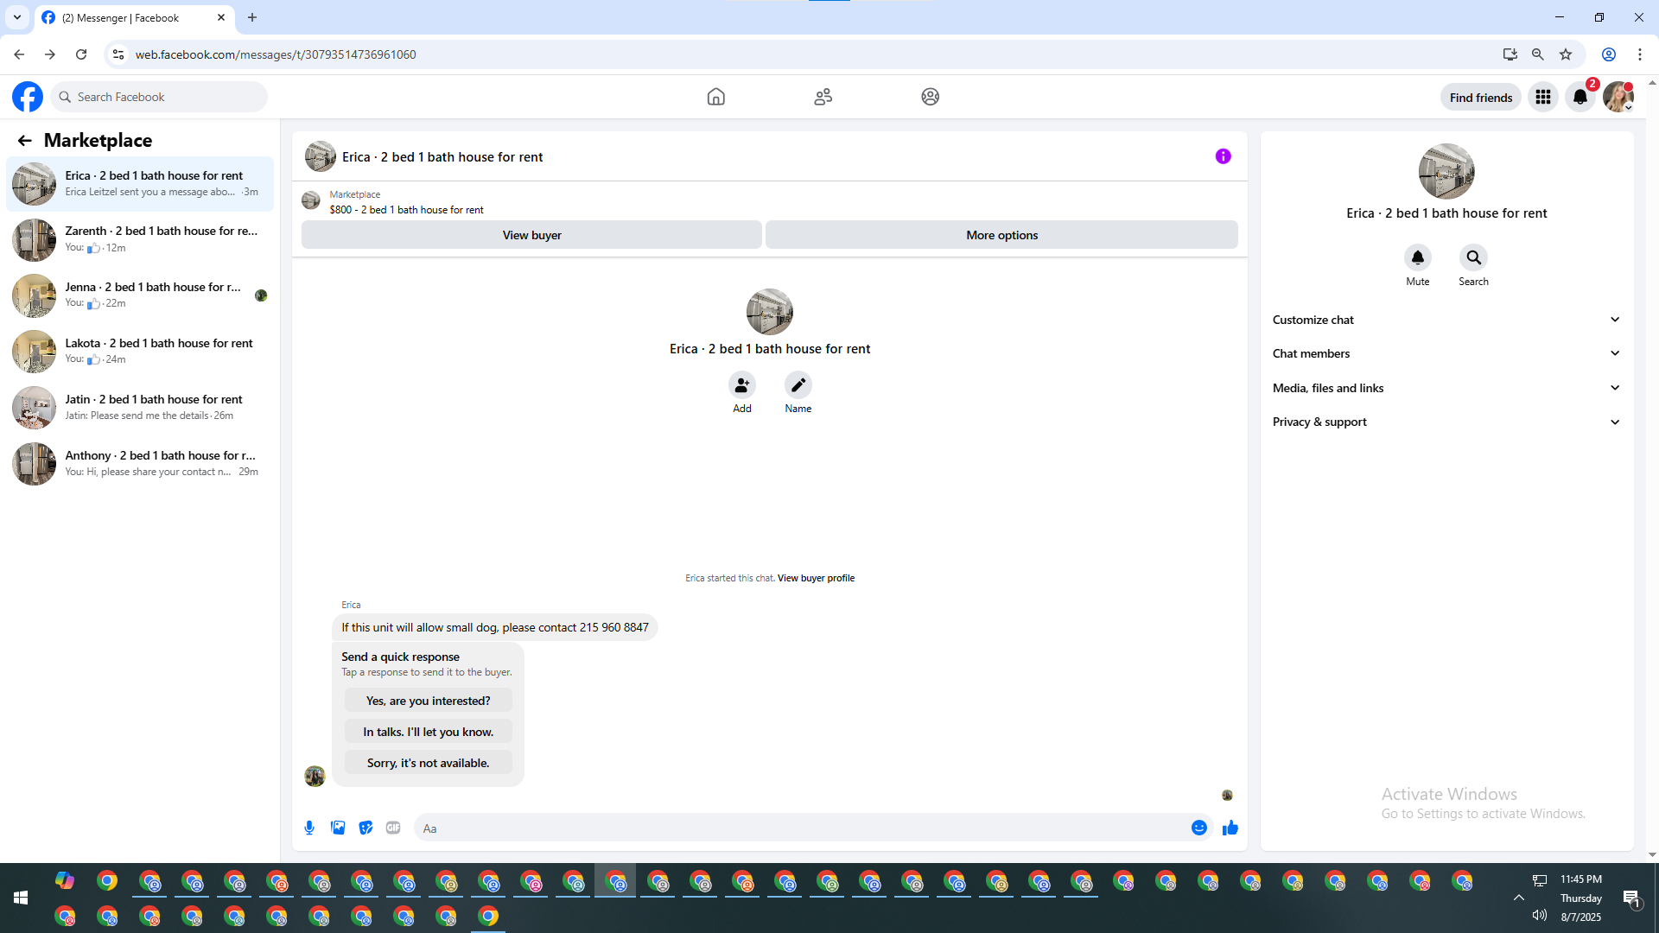Open the emoji picker in message box
Screen dimensions: 1659x933
pyautogui.click(x=1198, y=828)
